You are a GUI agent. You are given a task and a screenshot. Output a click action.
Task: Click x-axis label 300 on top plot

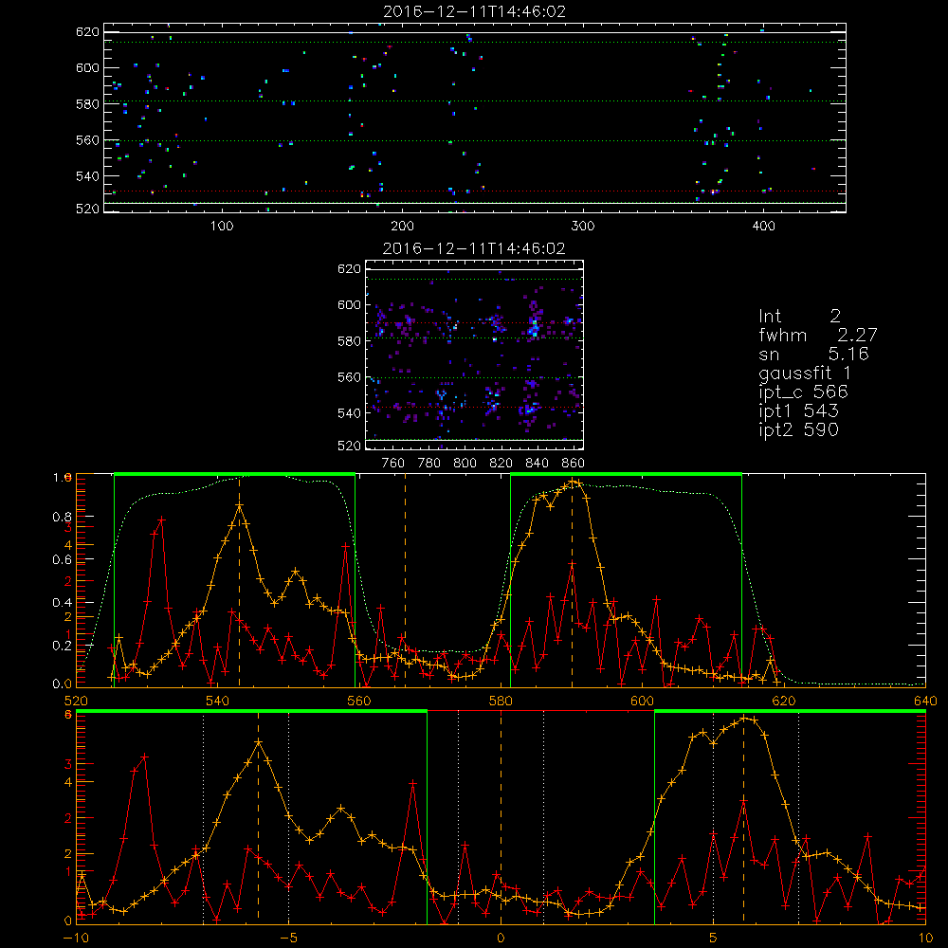click(583, 227)
